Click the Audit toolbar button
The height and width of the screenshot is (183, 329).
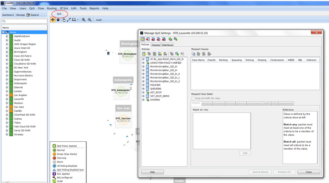(99, 20)
